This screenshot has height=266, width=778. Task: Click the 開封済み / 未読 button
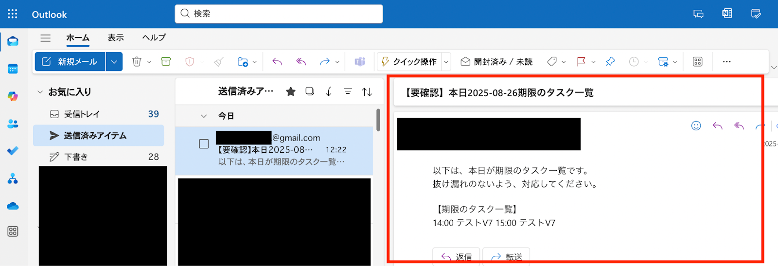496,62
